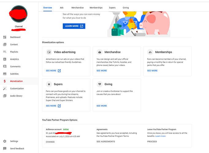
Task: Switch to the Ads tab
Action: tap(62, 8)
